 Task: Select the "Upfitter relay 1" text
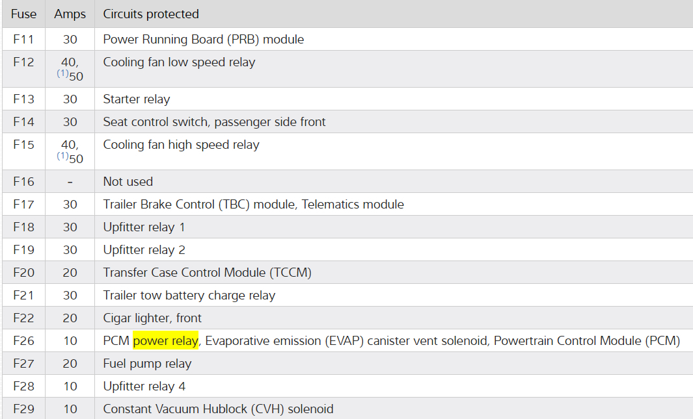point(144,227)
